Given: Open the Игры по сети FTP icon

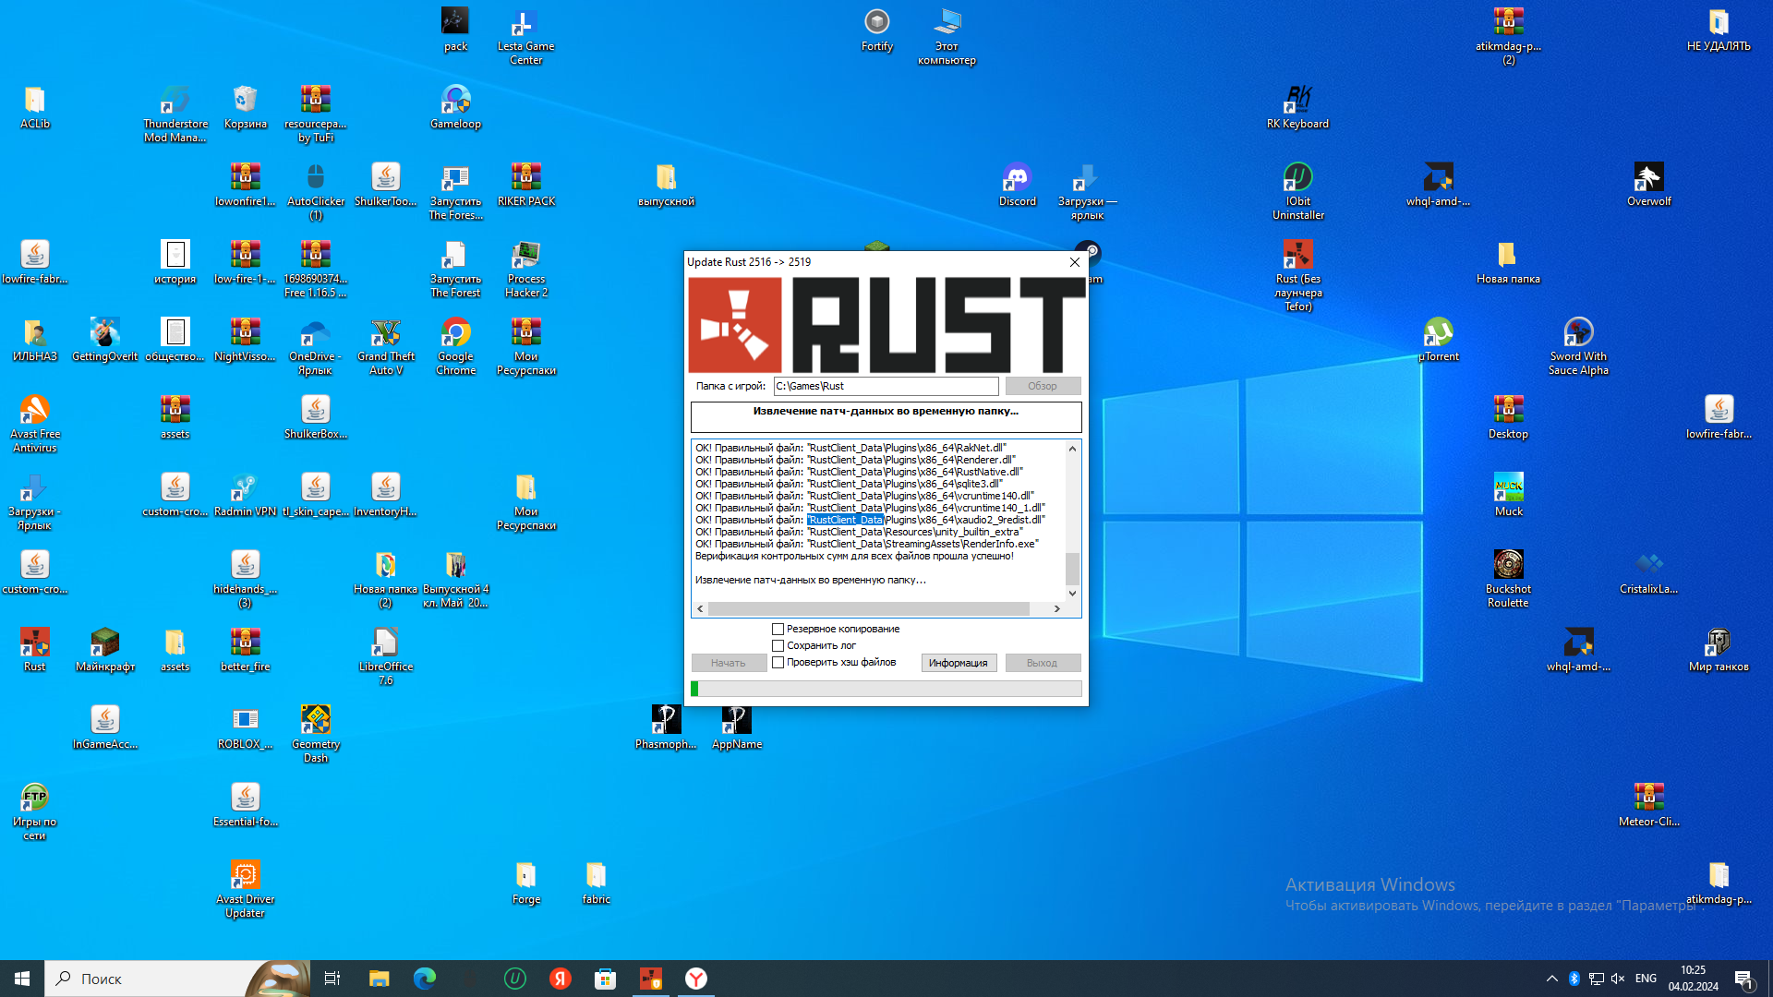Looking at the screenshot, I should pyautogui.click(x=34, y=812).
